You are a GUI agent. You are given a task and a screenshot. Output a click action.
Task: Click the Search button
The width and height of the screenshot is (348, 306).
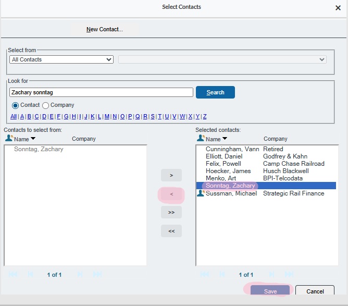[x=215, y=92]
